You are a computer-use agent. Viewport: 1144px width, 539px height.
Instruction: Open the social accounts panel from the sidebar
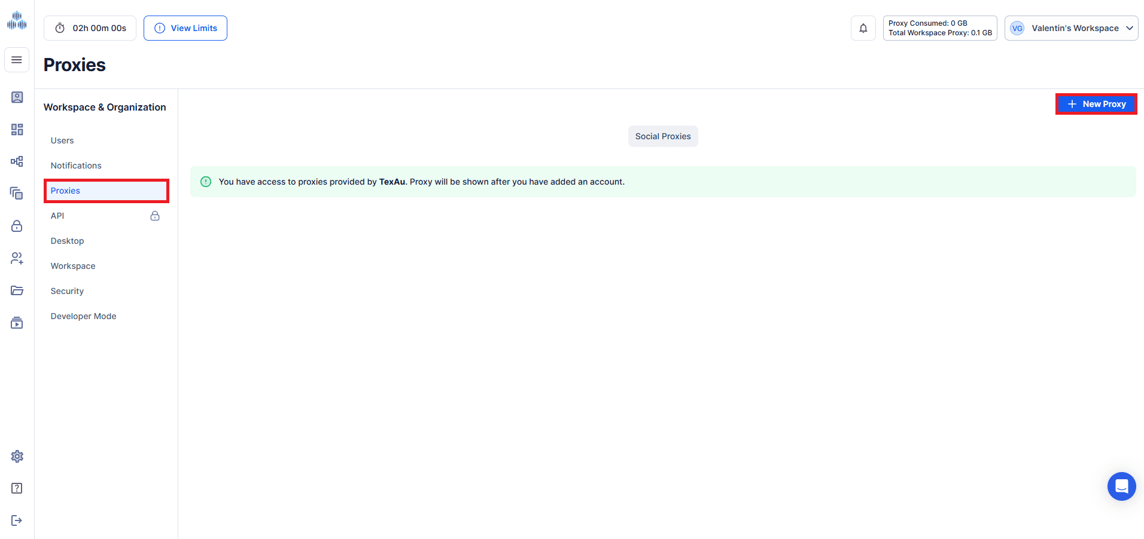[17, 97]
